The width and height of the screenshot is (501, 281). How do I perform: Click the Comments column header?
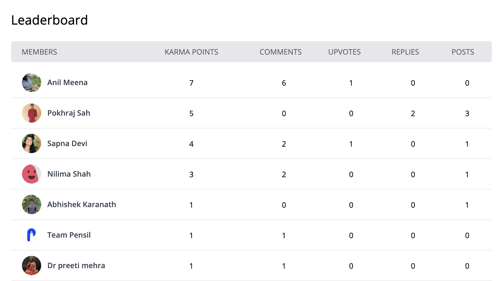[x=280, y=52]
